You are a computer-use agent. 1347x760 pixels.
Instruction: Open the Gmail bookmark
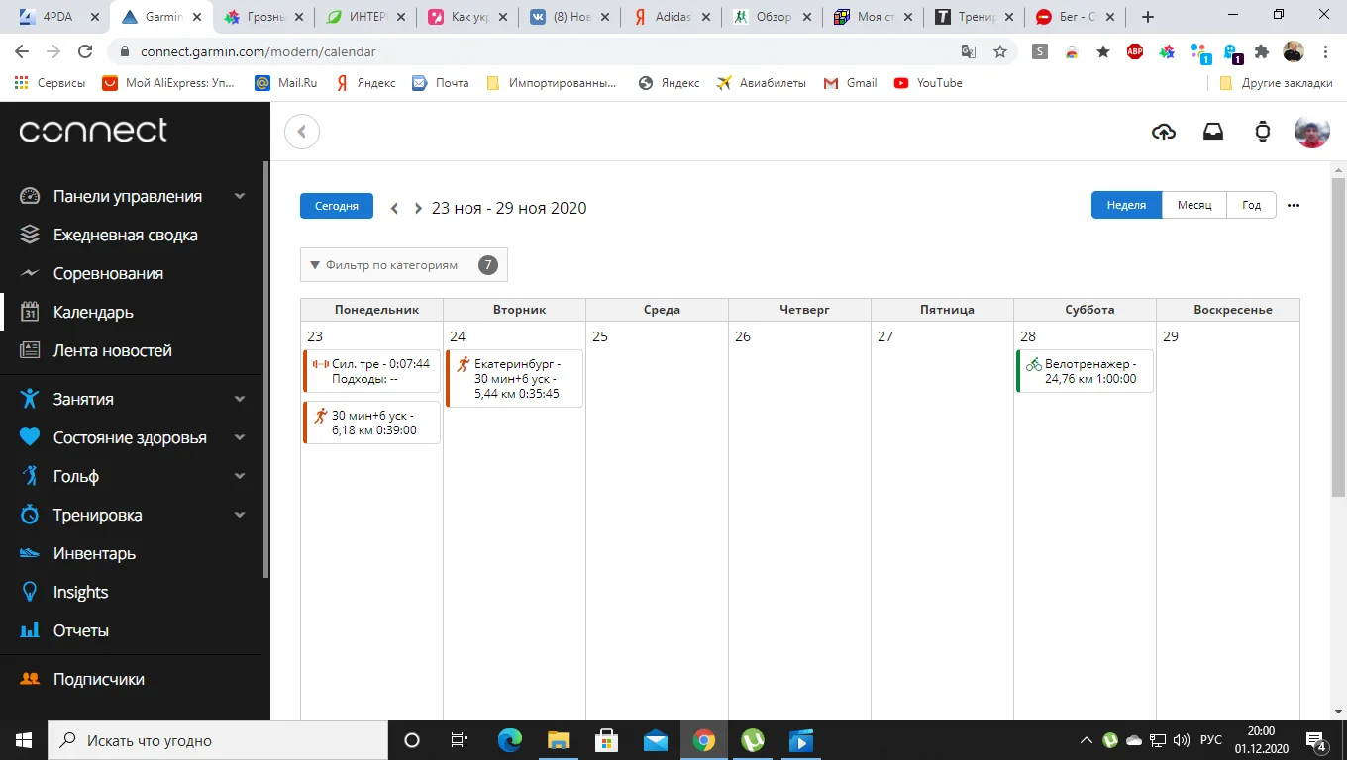(851, 83)
